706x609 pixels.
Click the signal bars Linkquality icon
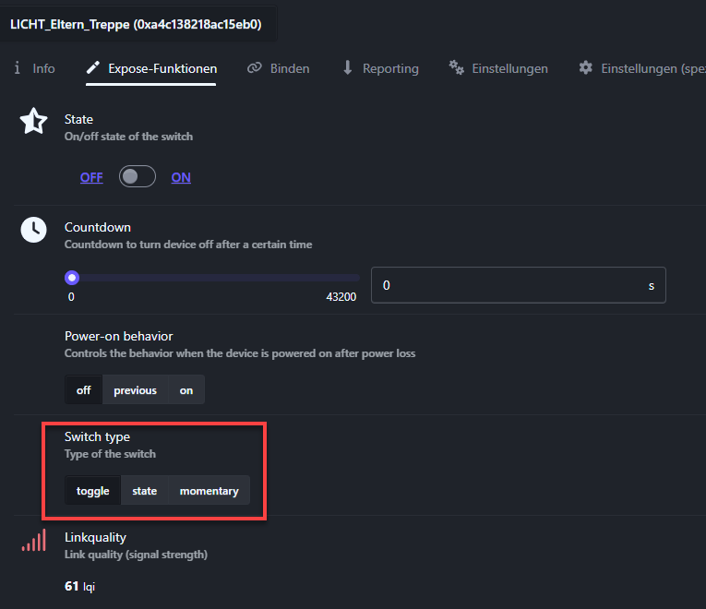(x=33, y=541)
